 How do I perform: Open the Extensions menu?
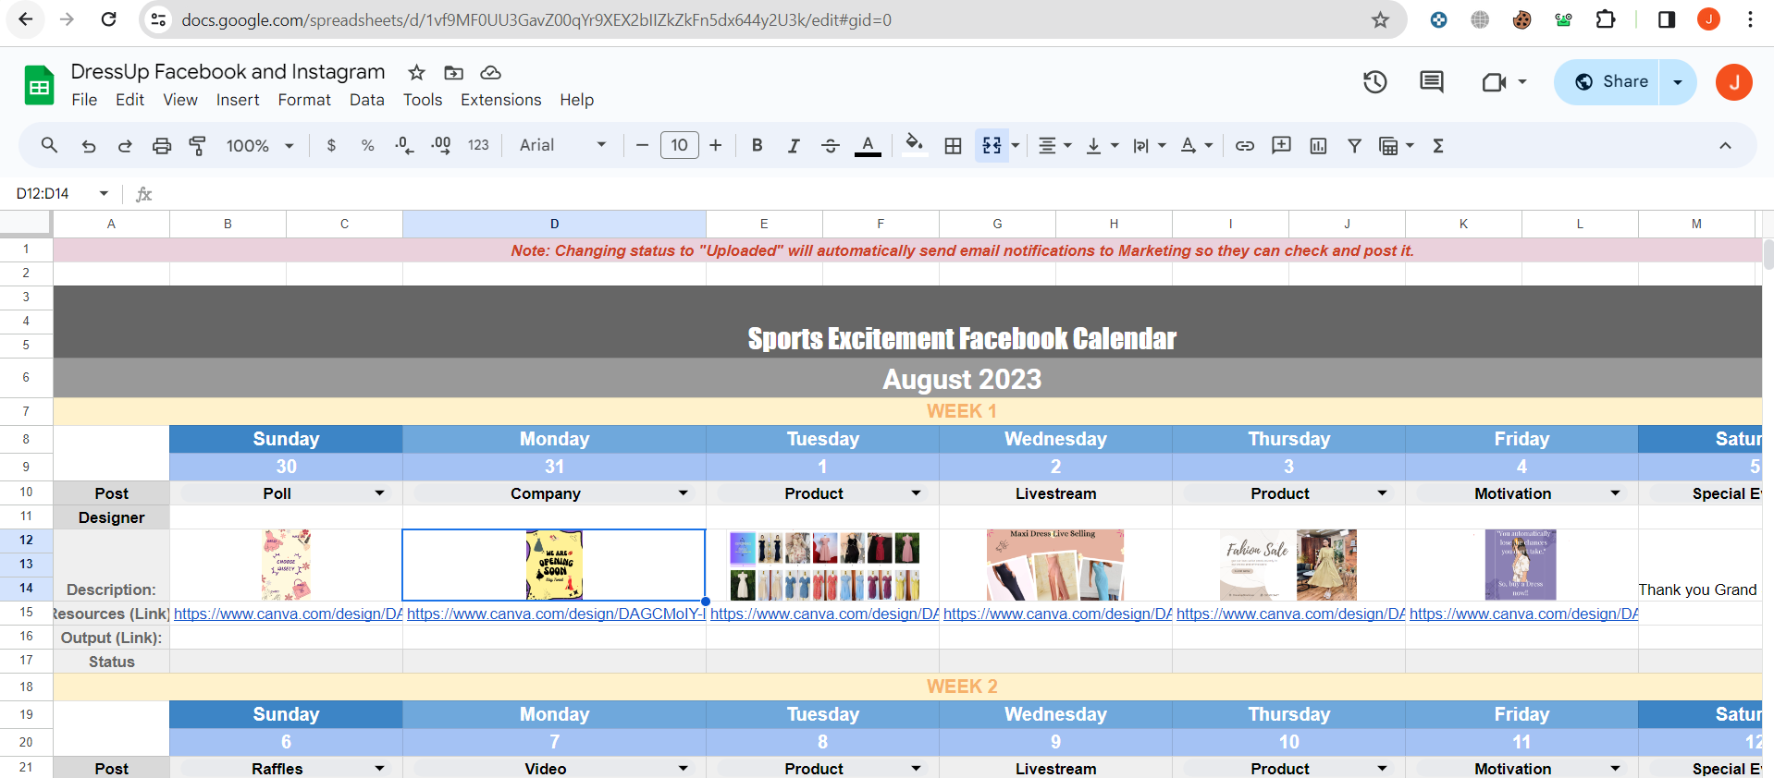coord(500,100)
